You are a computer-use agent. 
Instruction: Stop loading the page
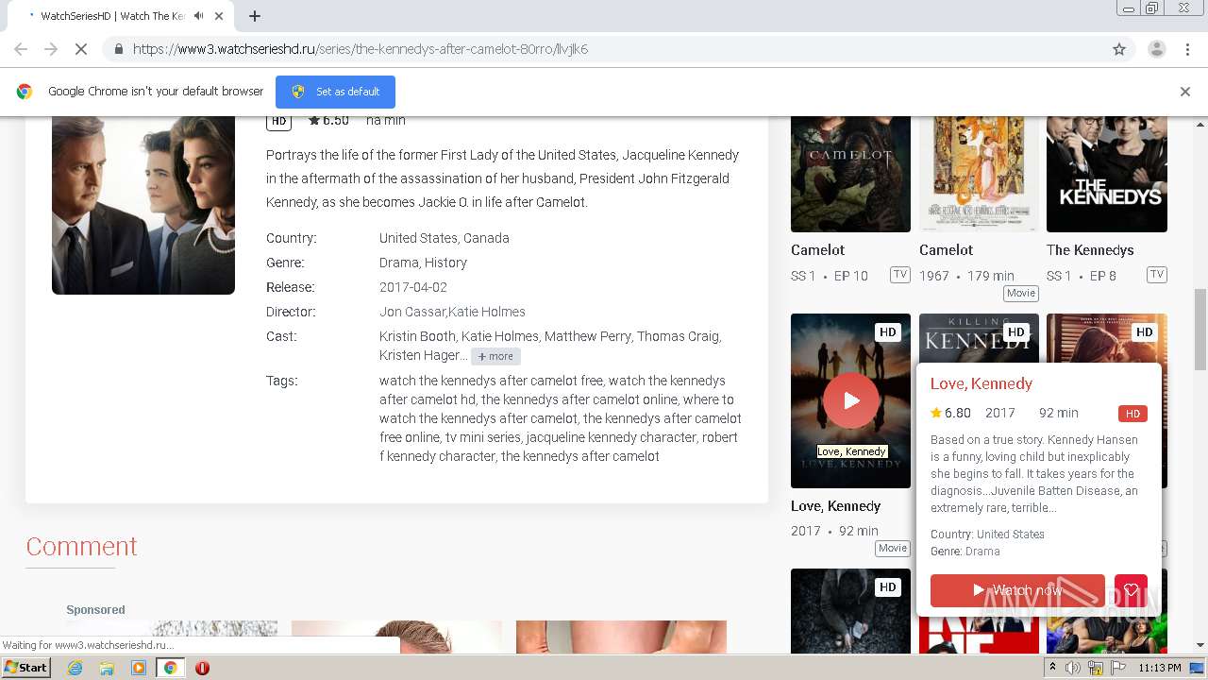81,49
